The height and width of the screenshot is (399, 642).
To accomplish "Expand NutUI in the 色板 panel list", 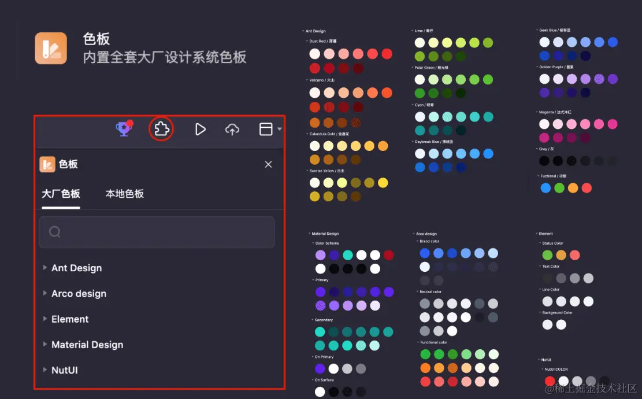I will tap(45, 370).
